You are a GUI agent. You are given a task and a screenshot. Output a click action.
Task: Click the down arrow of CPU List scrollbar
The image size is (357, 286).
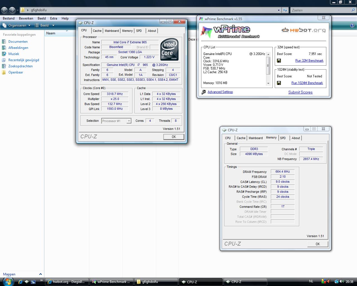coord(268,83)
